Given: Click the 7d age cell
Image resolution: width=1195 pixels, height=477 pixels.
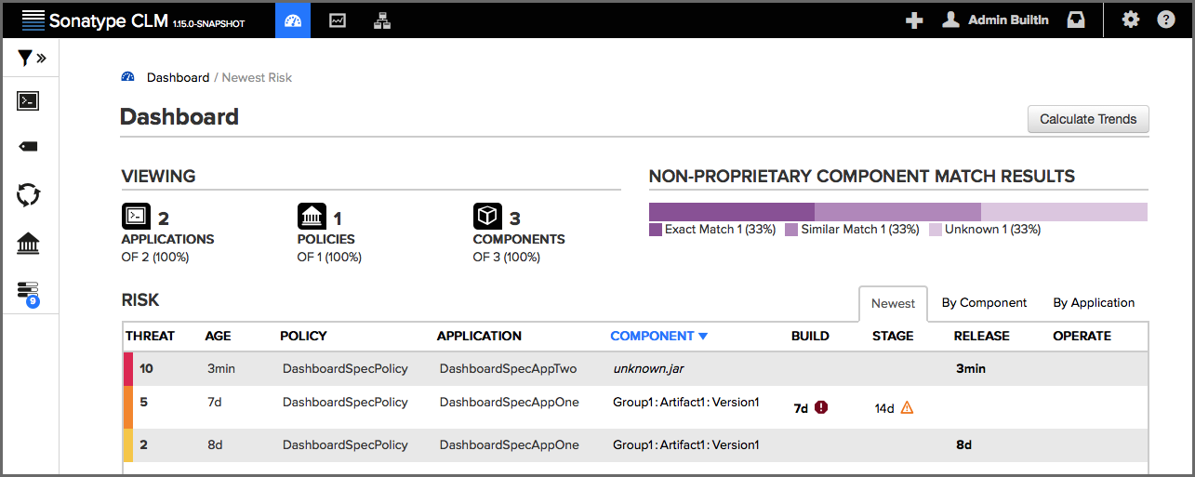Looking at the screenshot, I should (215, 403).
